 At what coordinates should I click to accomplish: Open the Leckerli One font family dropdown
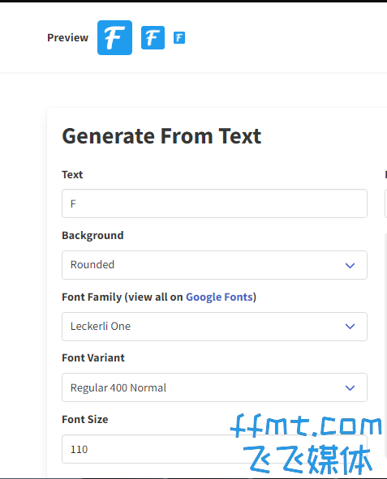214,327
